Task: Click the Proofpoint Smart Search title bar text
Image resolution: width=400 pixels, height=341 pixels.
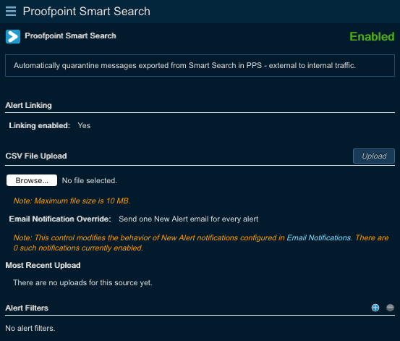Action: (87, 12)
